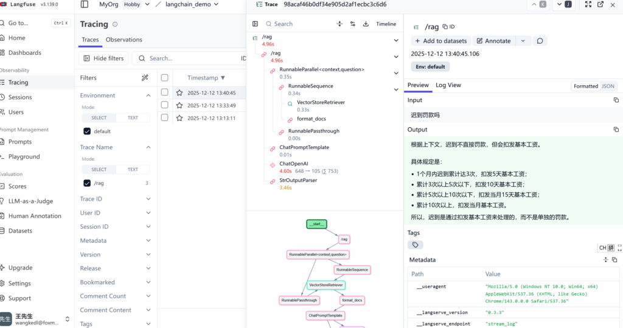Select the 13:33:49 trace row checkbox
The image size is (623, 328).
(164, 105)
